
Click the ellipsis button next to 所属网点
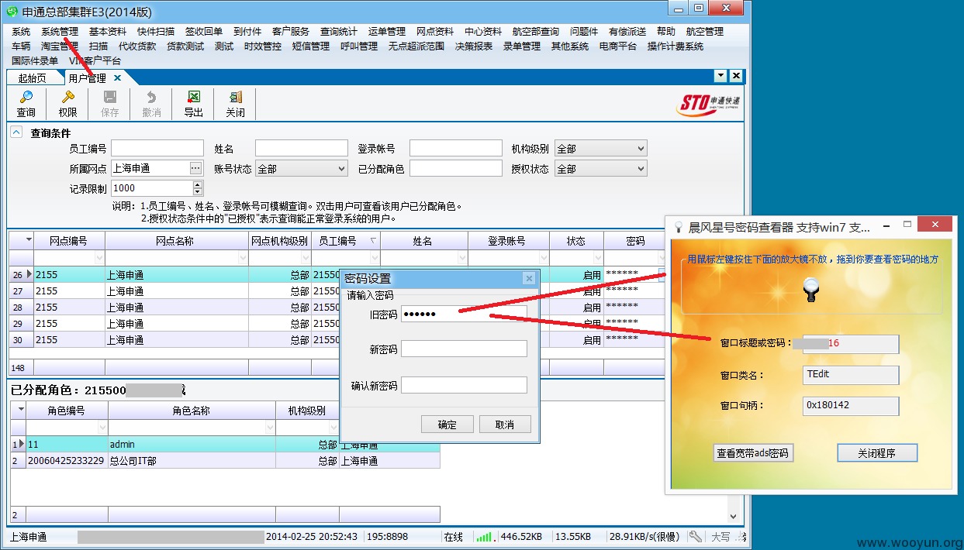(195, 168)
